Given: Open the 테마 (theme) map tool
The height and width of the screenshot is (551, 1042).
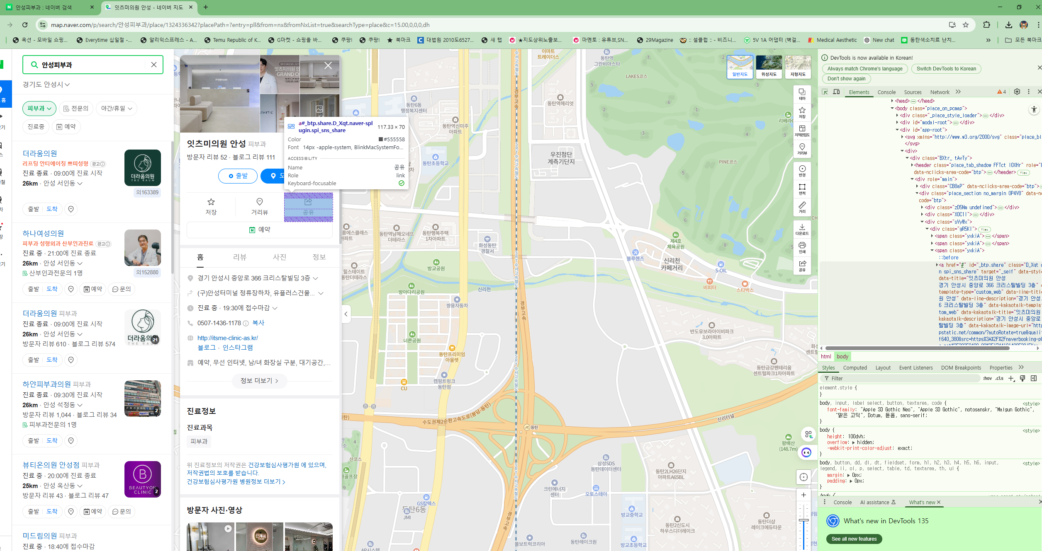Looking at the screenshot, I should pos(802,94).
